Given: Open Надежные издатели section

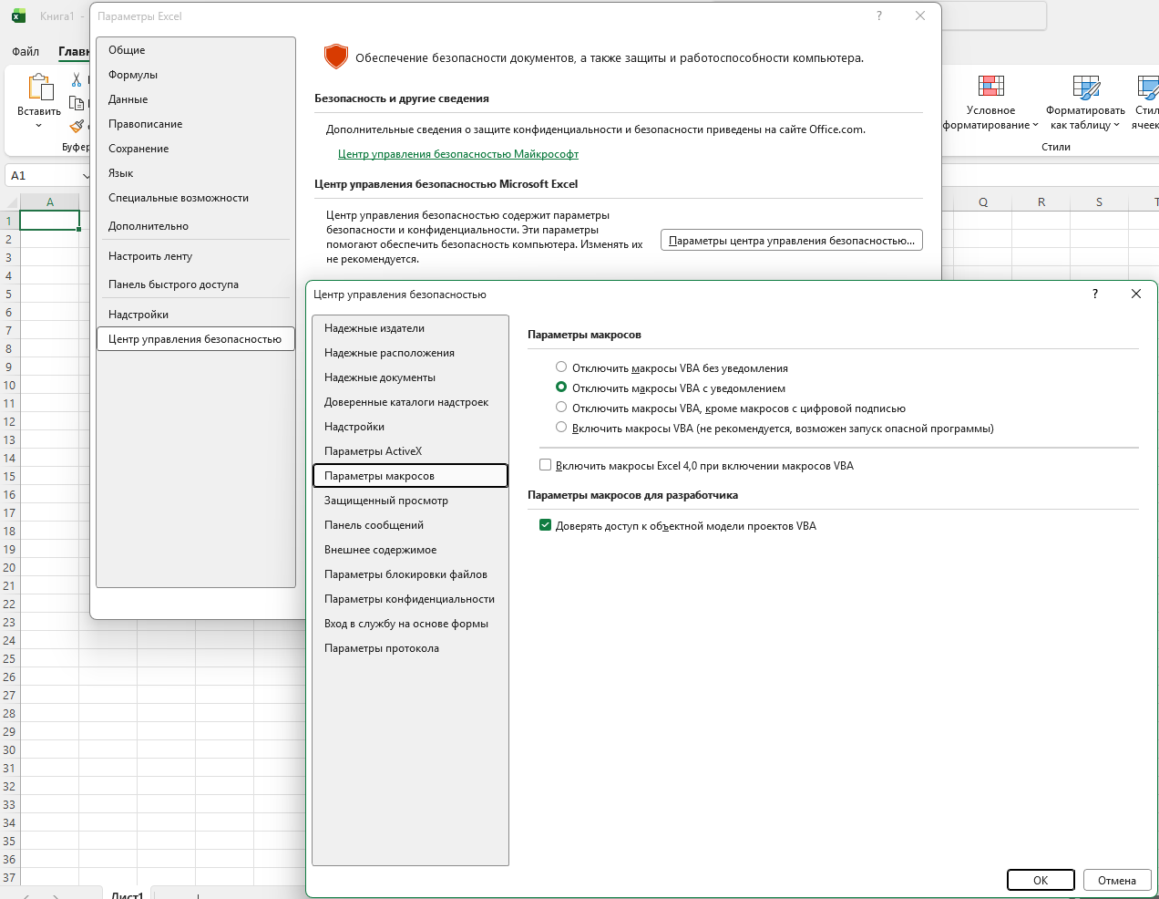Looking at the screenshot, I should 410,328.
